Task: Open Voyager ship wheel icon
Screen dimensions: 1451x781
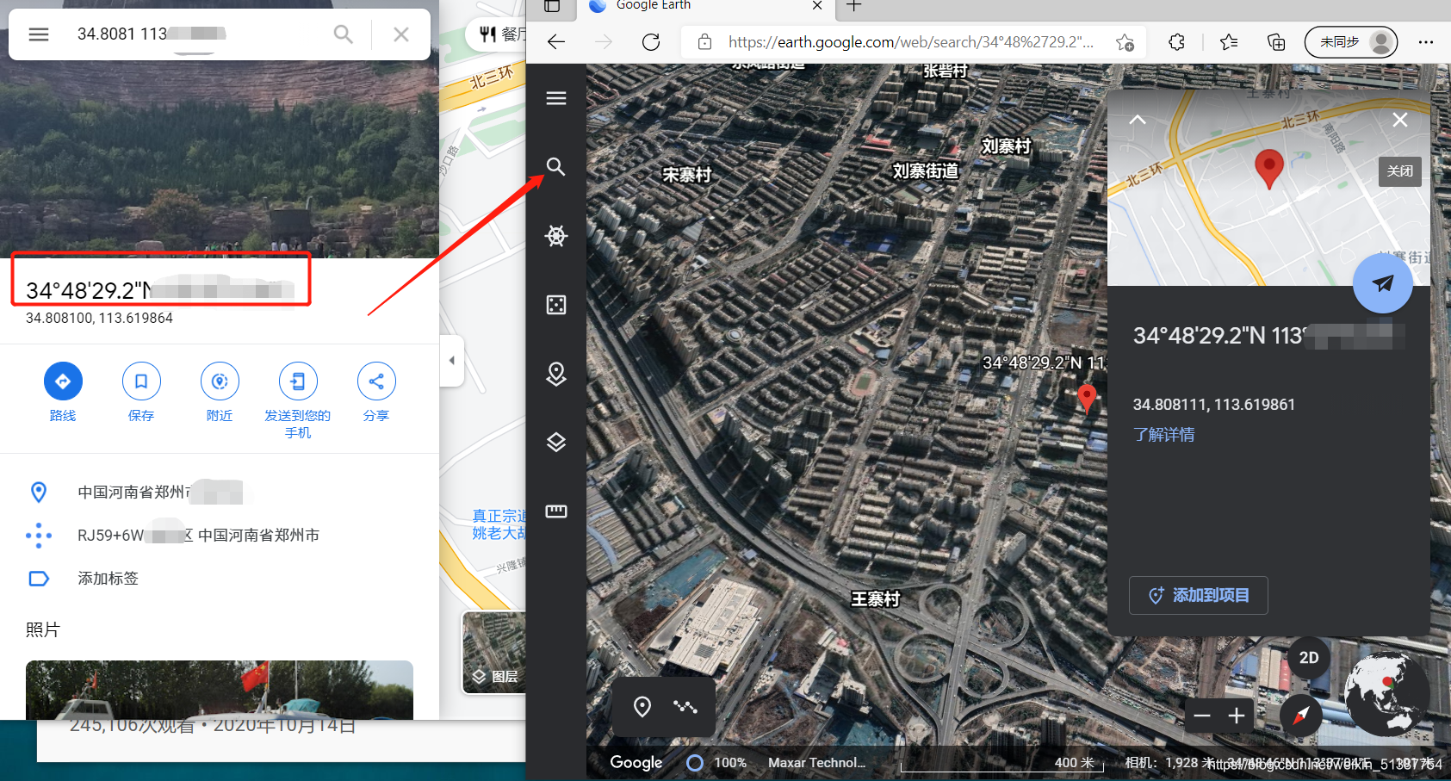Action: click(x=556, y=236)
